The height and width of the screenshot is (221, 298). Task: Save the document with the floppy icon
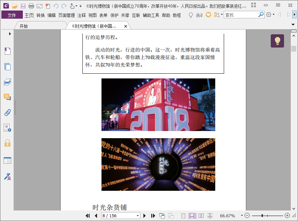coord(23,6)
